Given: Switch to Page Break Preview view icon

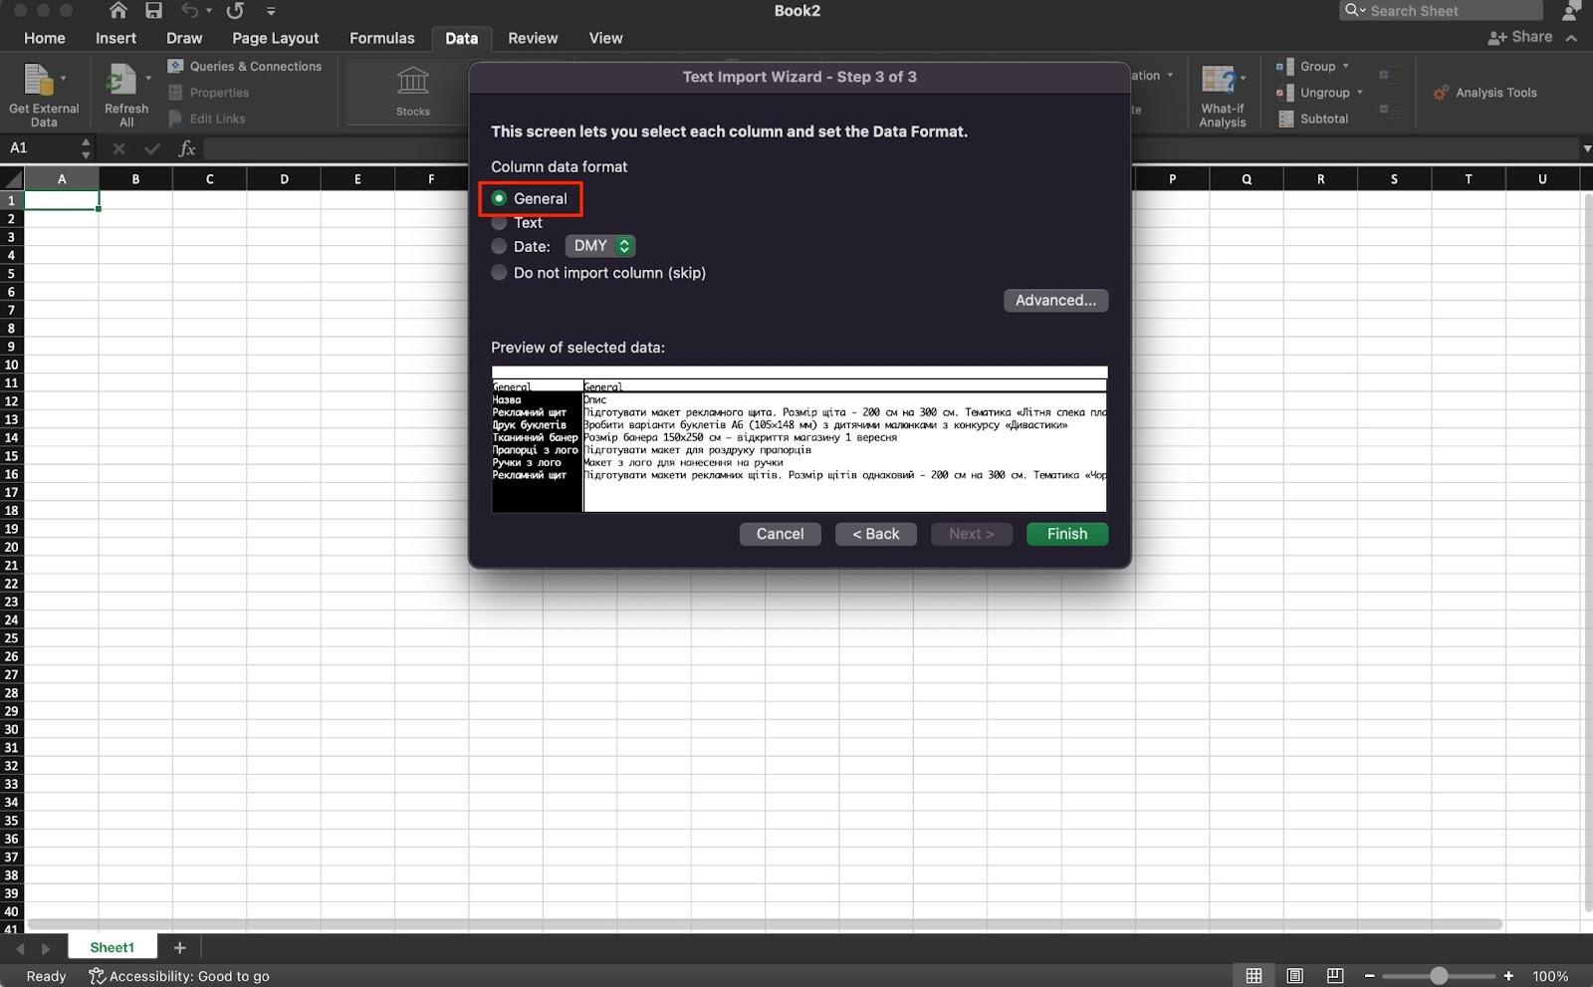Looking at the screenshot, I should coord(1335,976).
